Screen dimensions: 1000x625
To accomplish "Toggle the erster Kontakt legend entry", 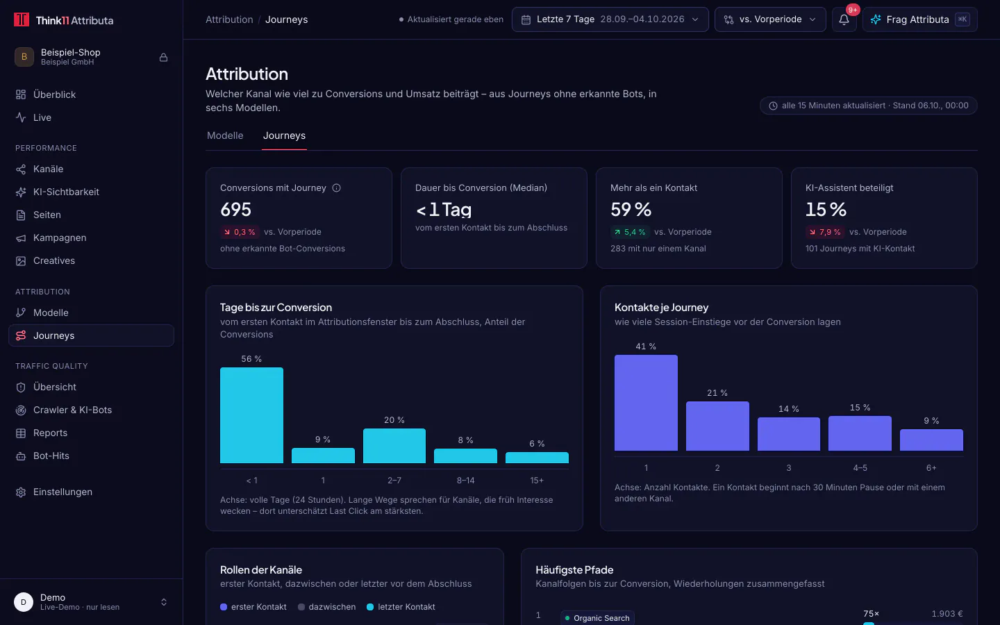I will [x=253, y=607].
